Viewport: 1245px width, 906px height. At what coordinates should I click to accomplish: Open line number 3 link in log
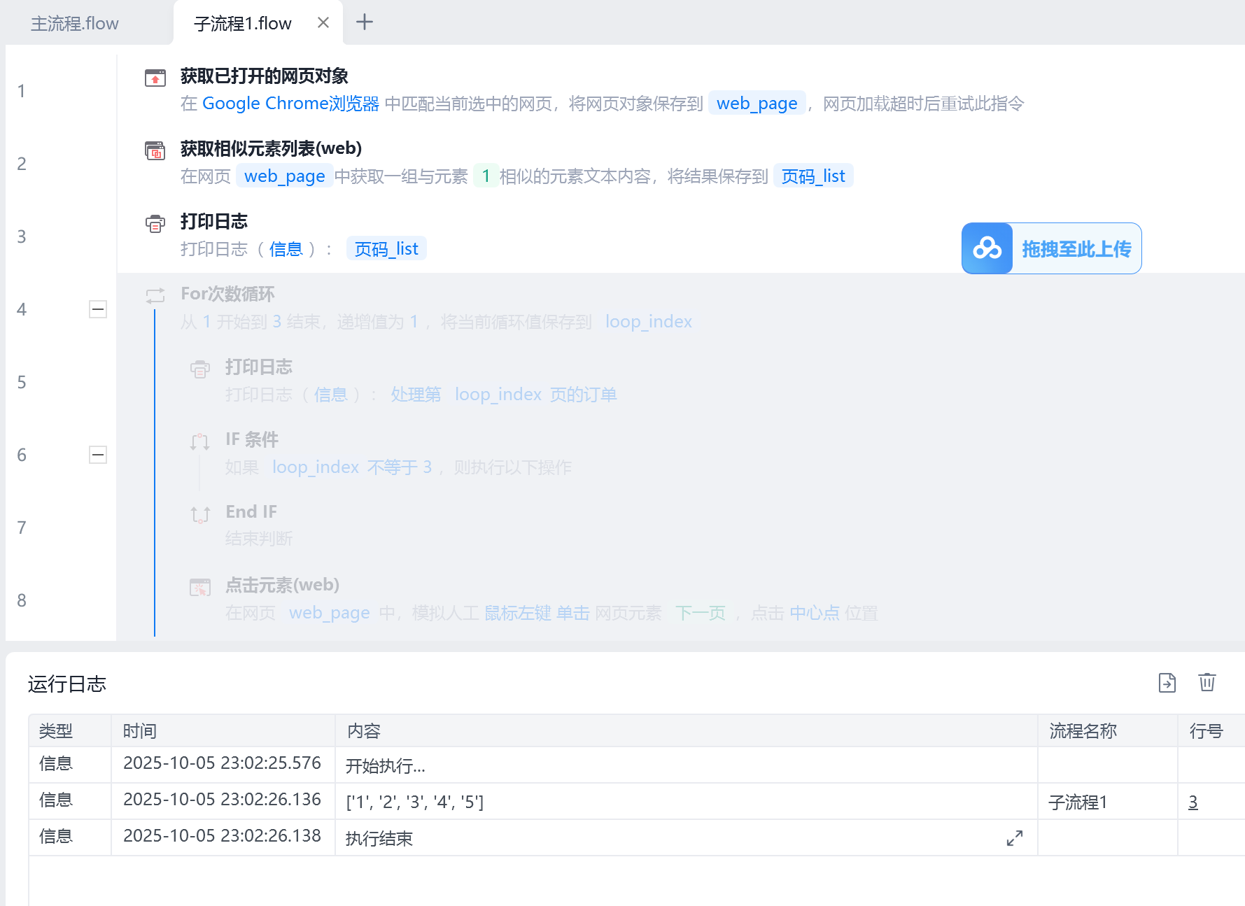1193,802
